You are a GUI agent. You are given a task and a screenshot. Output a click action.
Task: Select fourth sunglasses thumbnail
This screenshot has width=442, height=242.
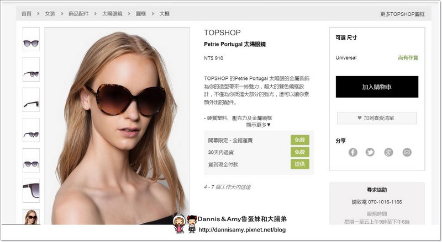point(31,130)
